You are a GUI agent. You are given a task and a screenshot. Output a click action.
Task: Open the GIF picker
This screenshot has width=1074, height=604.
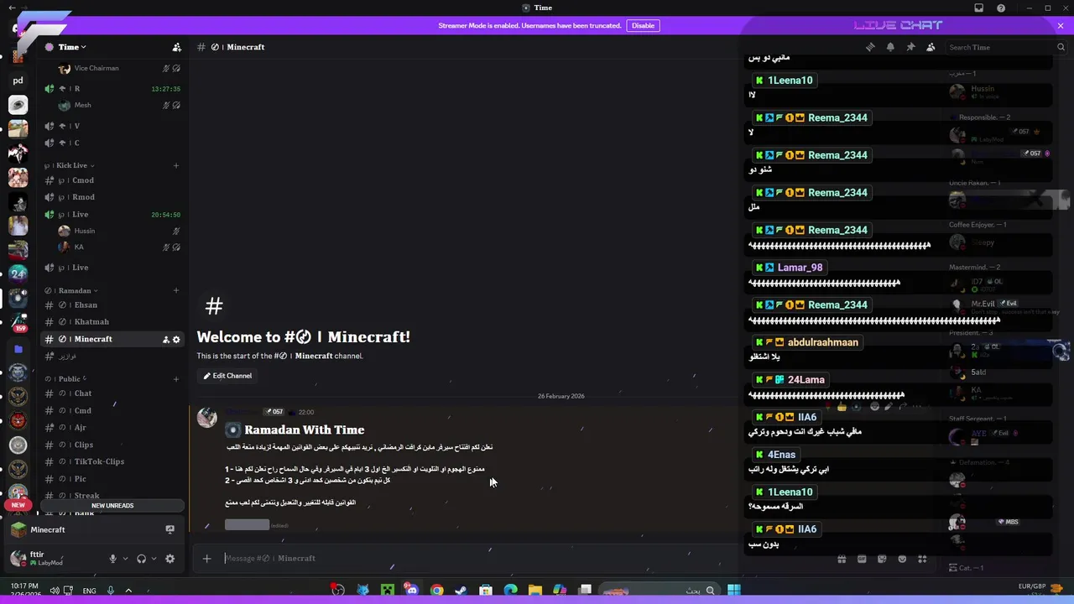click(862, 559)
